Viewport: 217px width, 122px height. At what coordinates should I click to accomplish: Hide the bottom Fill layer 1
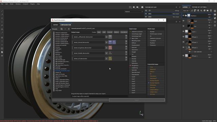[x=183, y=56]
